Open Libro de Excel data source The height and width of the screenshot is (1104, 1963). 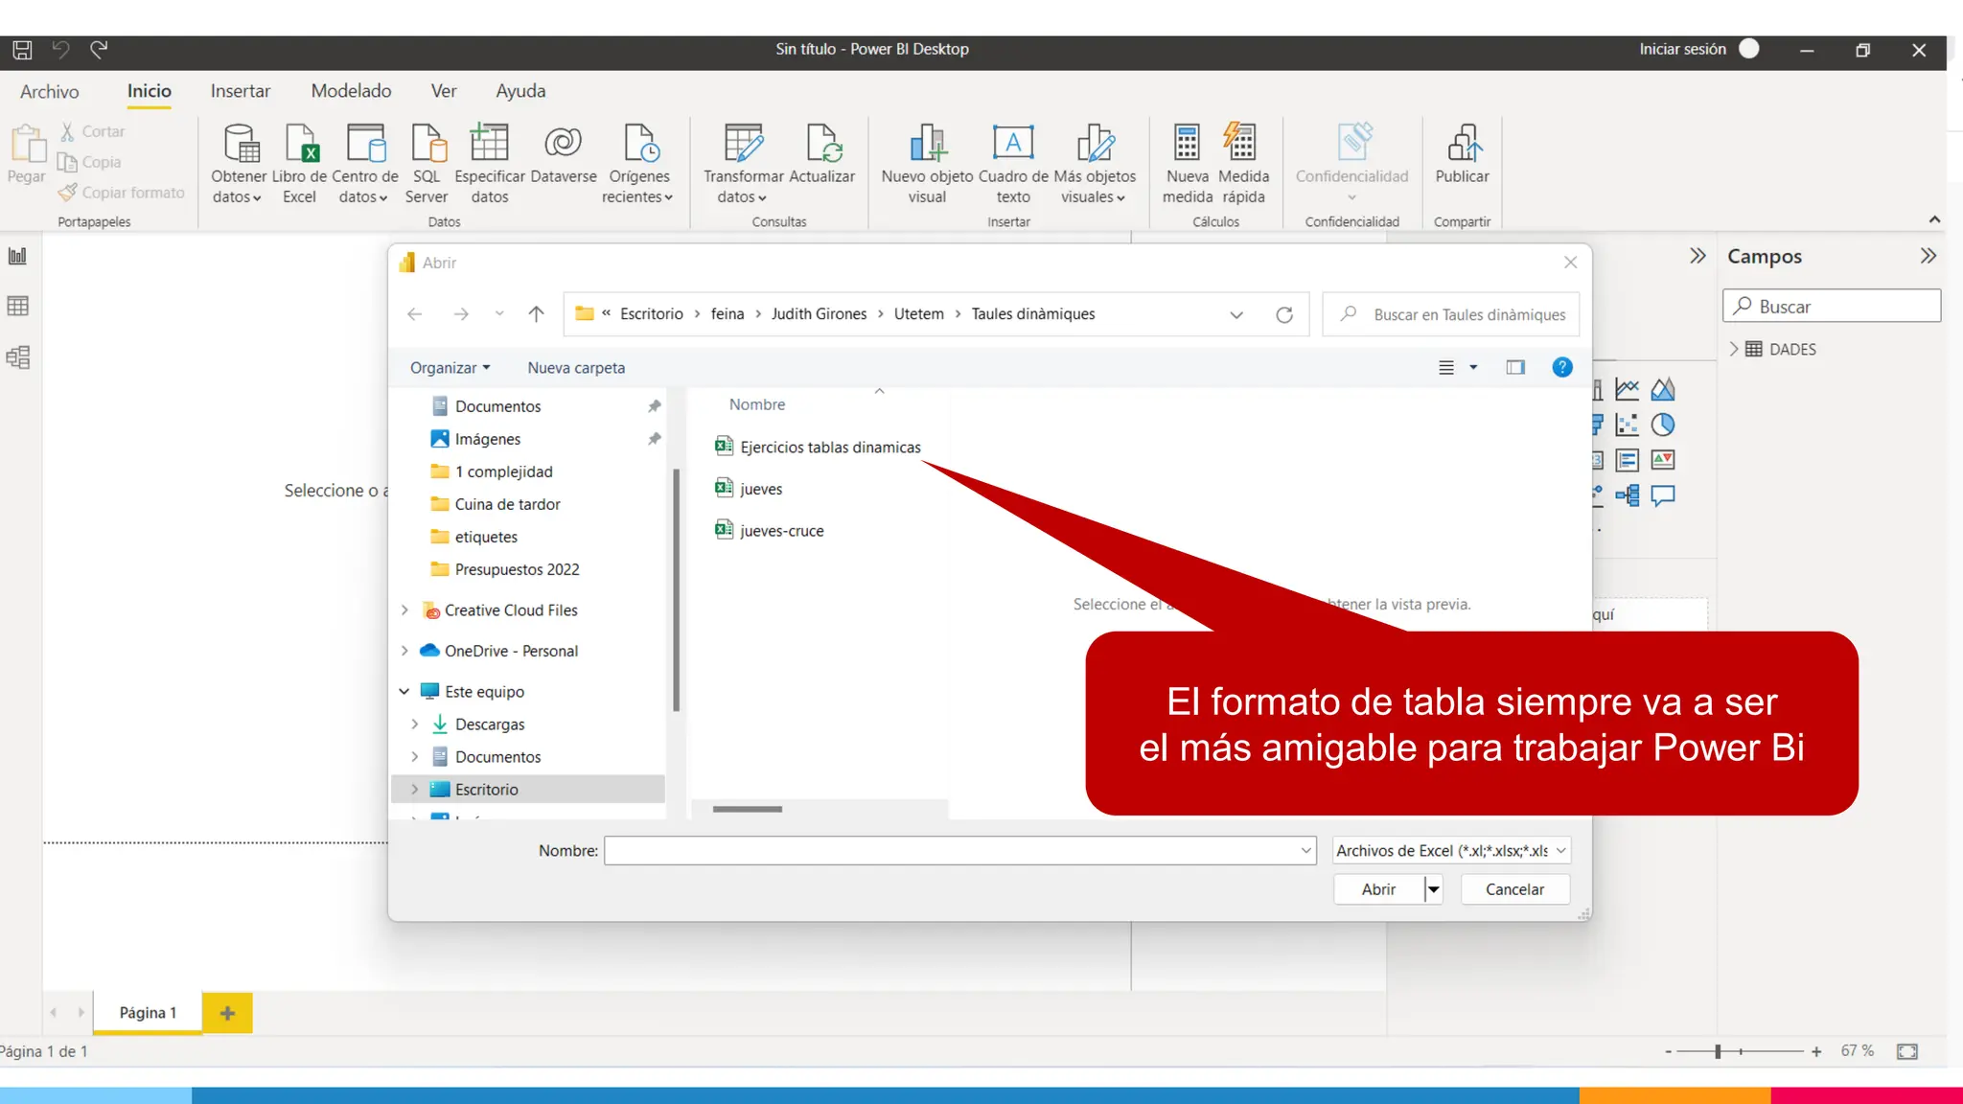[x=300, y=163]
